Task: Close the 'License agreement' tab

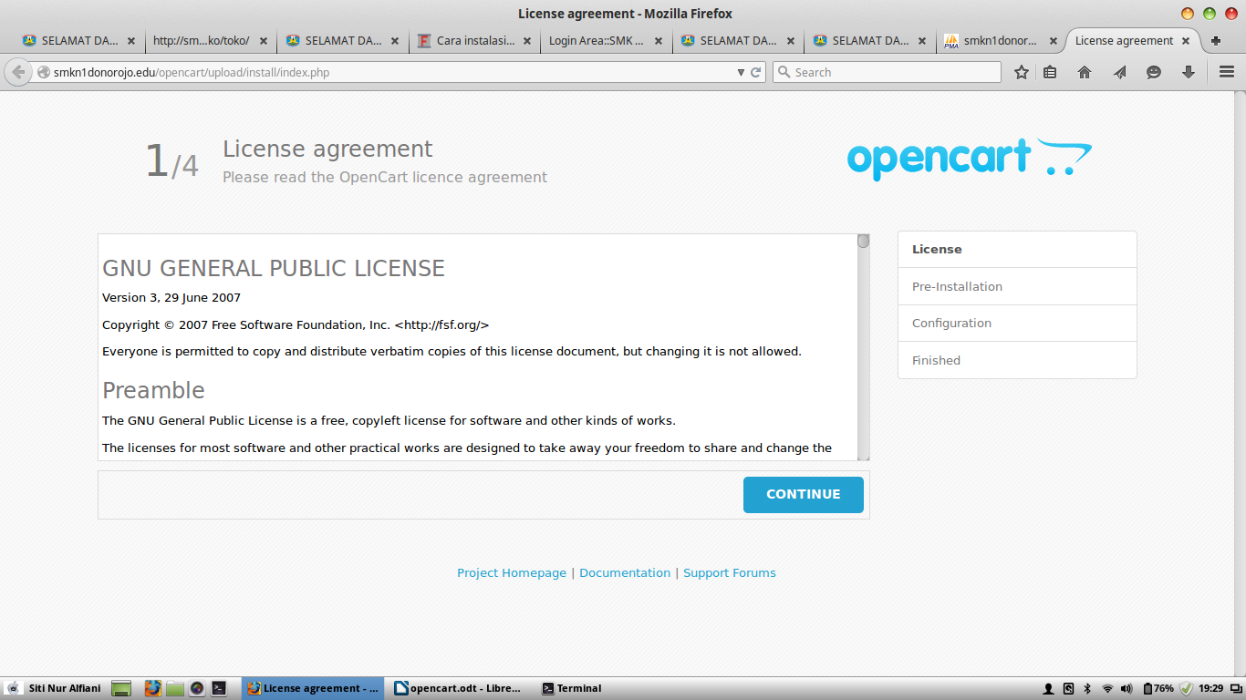Action: click(1186, 41)
